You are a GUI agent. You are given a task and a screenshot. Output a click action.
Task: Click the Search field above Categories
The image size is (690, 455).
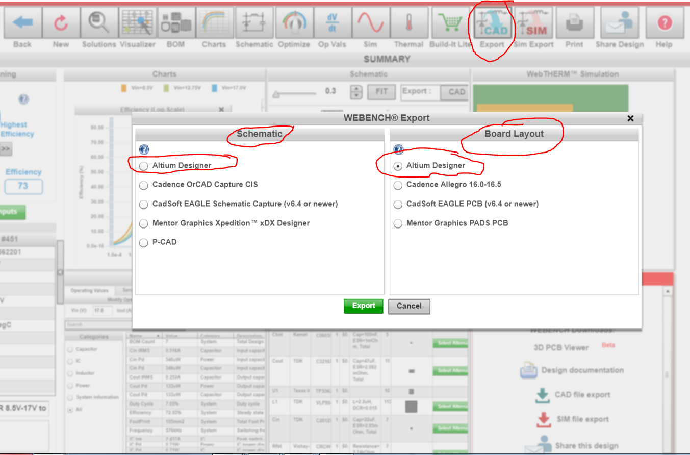[x=97, y=324]
